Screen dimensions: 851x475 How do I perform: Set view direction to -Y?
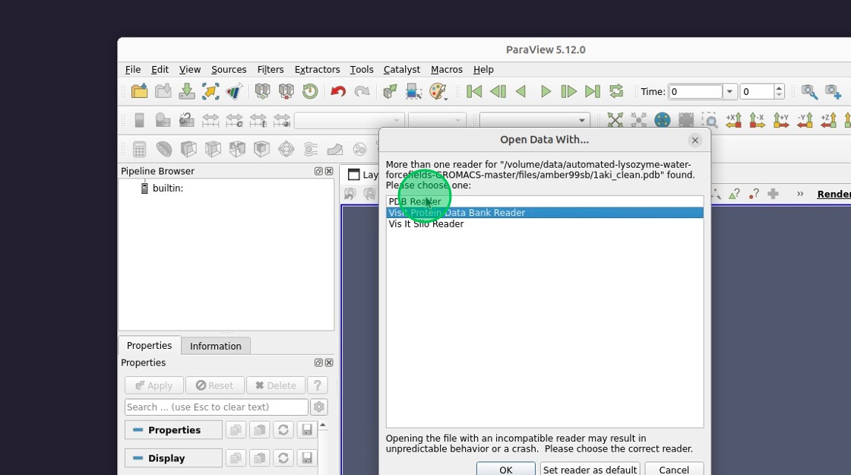[805, 120]
